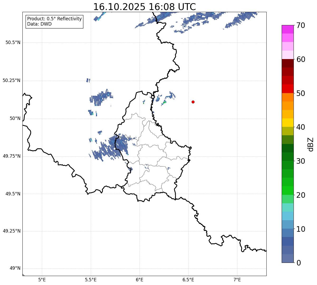Viewport: 317px width, 285px height.
Task: Click the 6.5°E longitude label
Action: pos(188,280)
